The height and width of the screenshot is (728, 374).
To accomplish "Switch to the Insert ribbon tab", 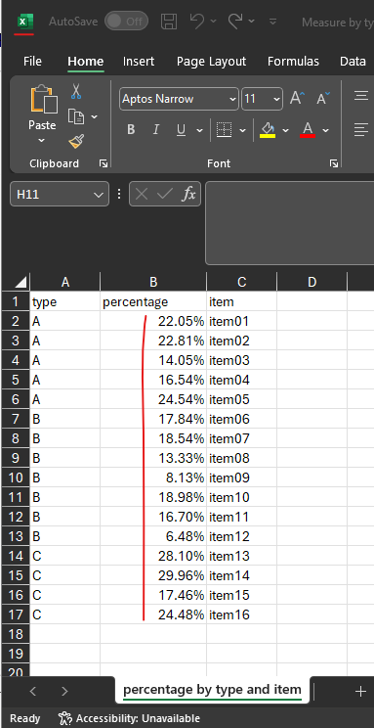I will tap(139, 62).
